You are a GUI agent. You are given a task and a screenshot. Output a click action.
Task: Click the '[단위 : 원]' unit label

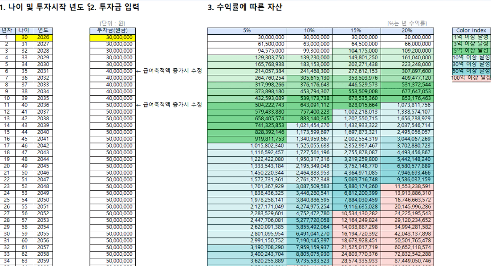(113, 24)
